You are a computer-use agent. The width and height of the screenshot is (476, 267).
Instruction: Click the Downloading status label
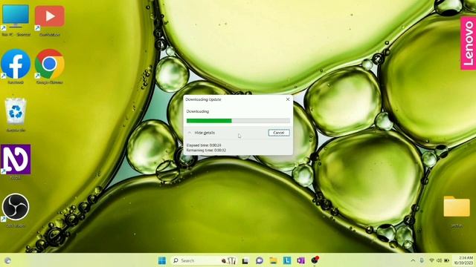tap(198, 111)
